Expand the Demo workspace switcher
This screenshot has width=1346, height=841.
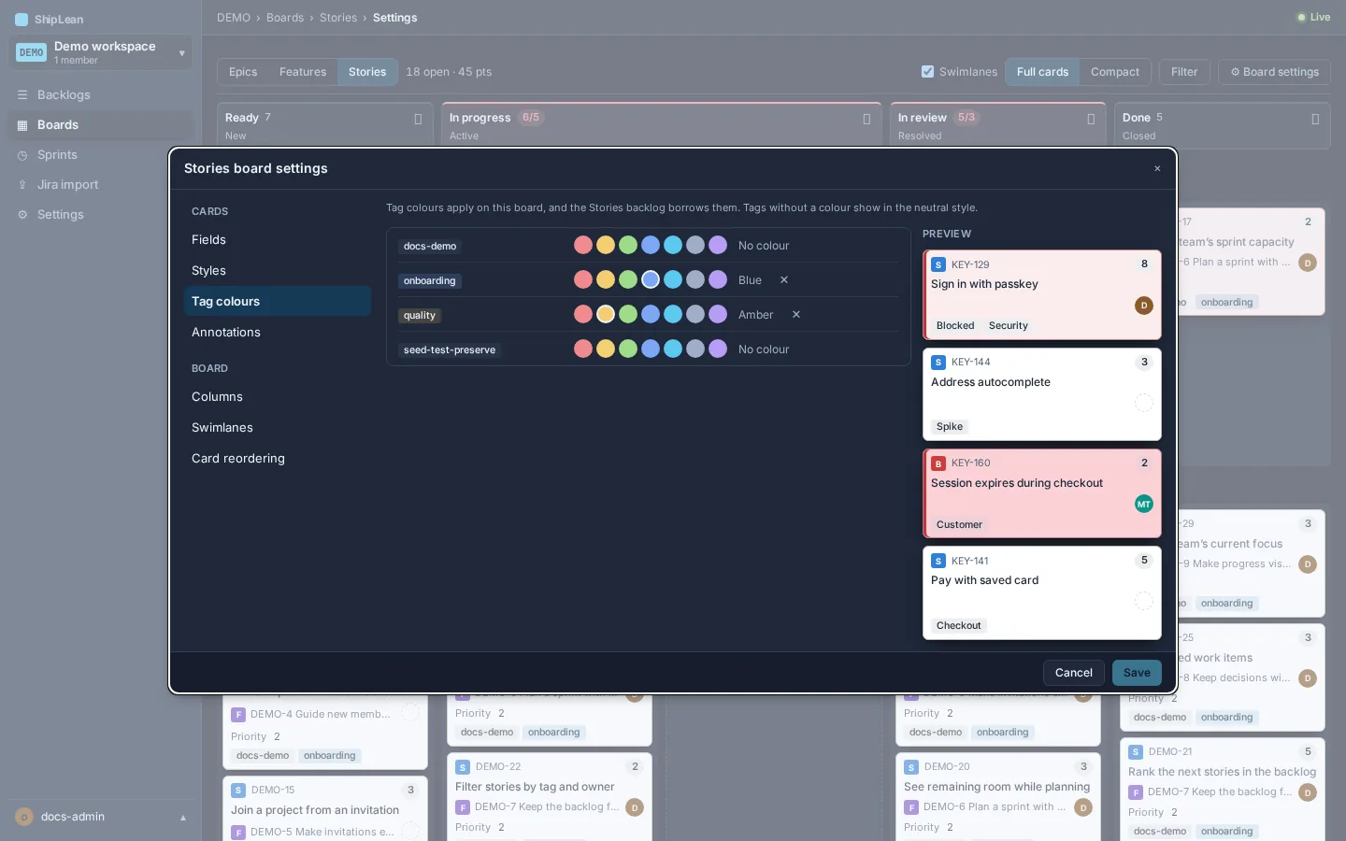[101, 52]
